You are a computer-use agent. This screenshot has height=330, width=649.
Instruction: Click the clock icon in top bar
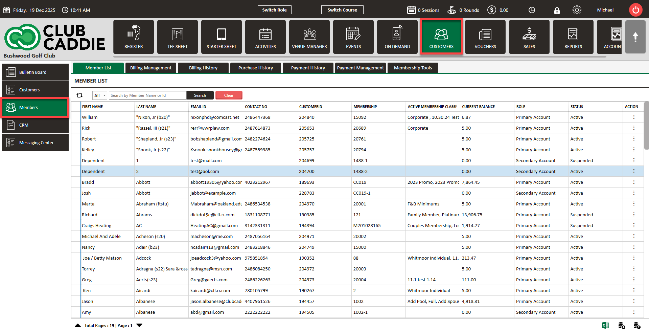coord(532,10)
